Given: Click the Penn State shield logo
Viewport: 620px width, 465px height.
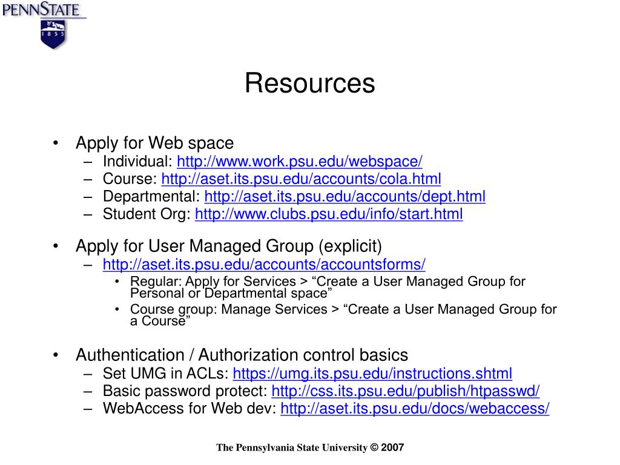Looking at the screenshot, I should click(53, 35).
